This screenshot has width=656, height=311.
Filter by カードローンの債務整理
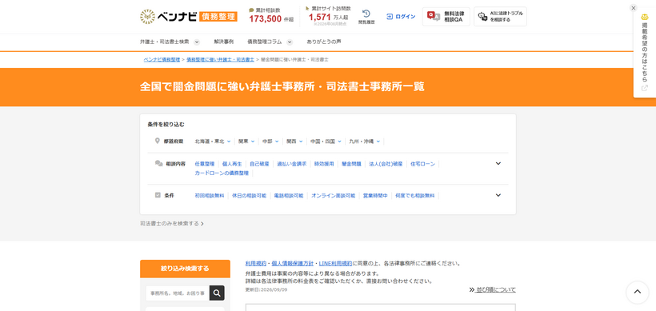(x=222, y=173)
